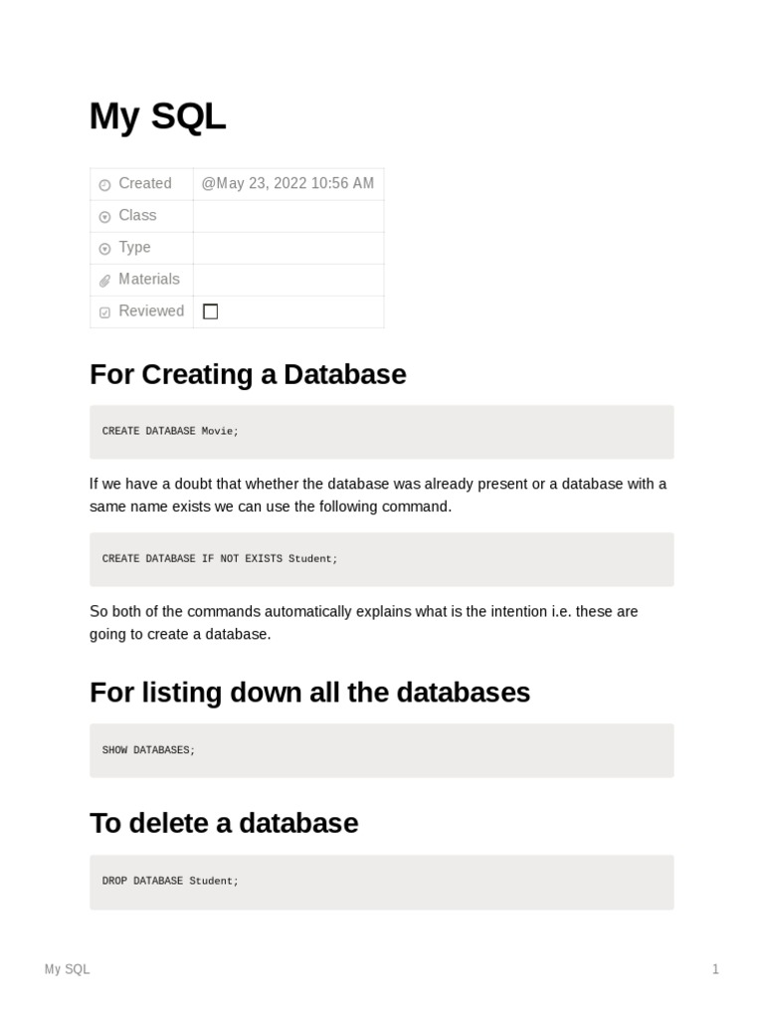Click the select icon beside Class
Viewport: 764px width, 1019px height.
coord(105,217)
